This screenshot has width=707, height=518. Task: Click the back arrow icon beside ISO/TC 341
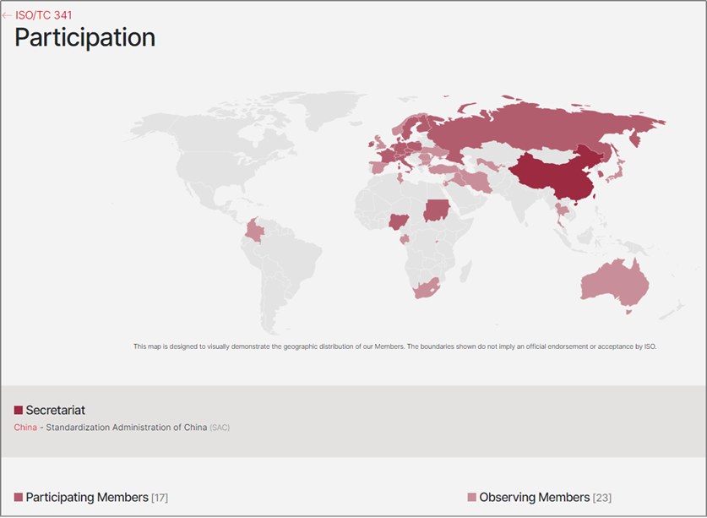8,15
